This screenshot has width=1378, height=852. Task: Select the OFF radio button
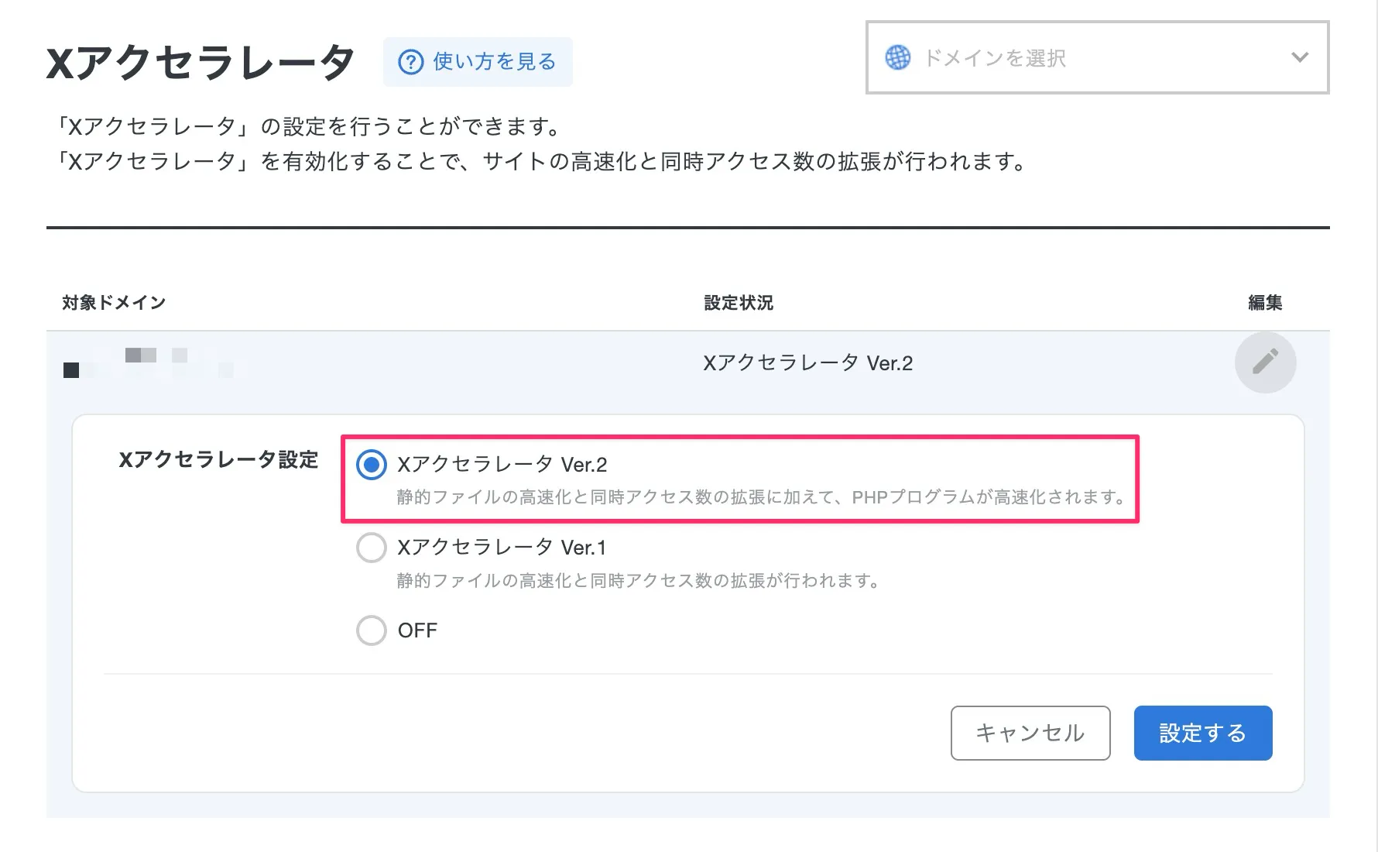(372, 630)
